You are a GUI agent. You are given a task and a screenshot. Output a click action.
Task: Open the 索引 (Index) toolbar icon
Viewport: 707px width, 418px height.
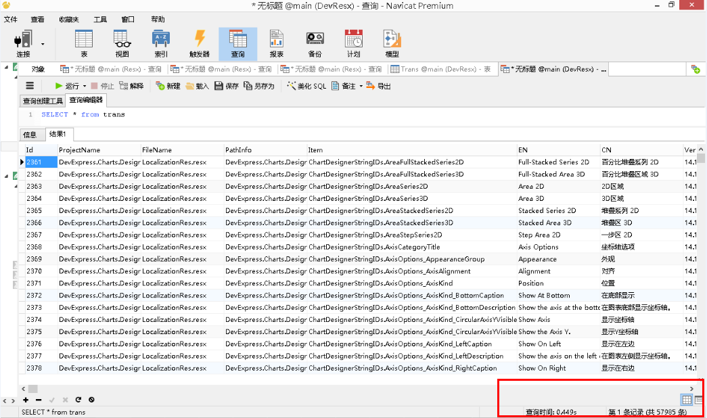pyautogui.click(x=161, y=39)
